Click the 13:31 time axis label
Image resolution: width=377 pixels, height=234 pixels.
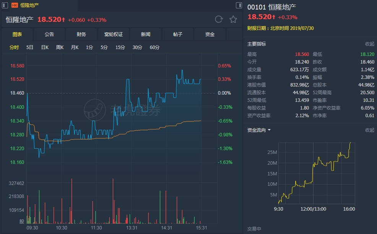[x=132, y=228]
